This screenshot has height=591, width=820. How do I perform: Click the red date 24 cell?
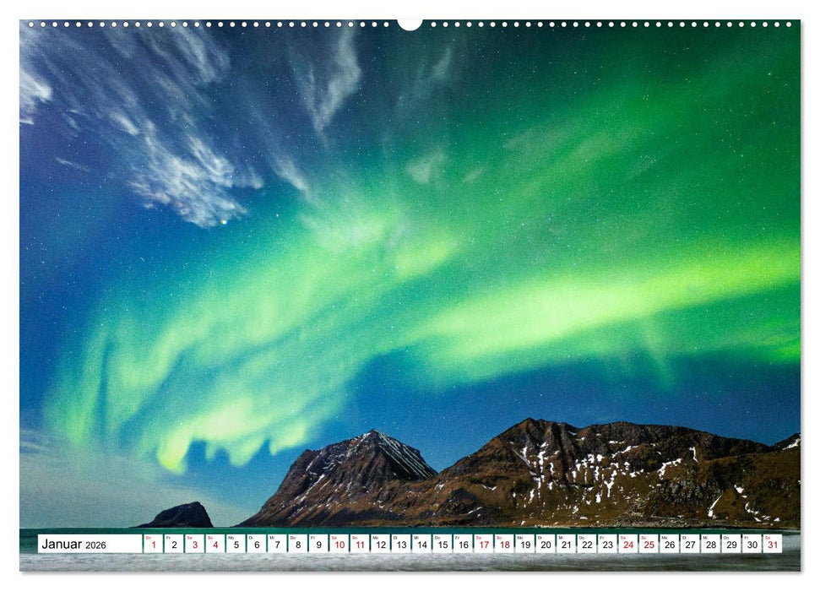[627, 545]
